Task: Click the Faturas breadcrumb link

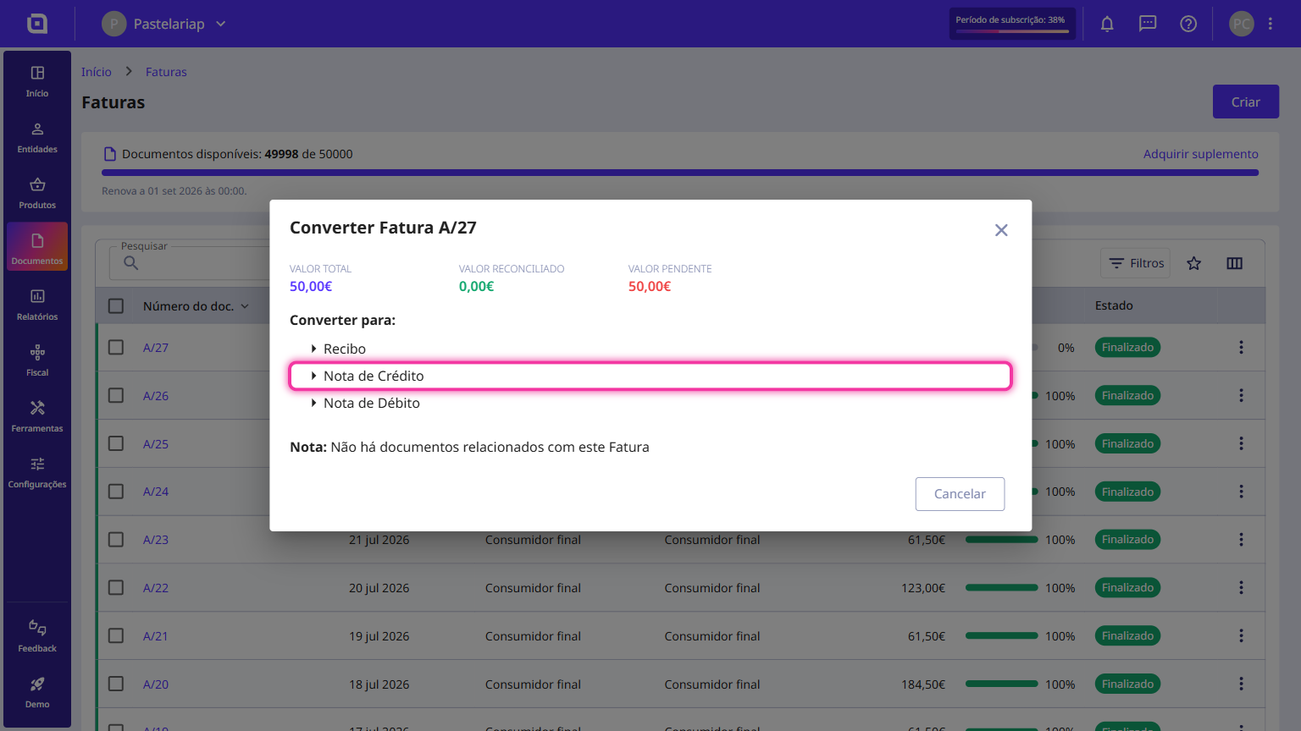Action: tap(166, 72)
